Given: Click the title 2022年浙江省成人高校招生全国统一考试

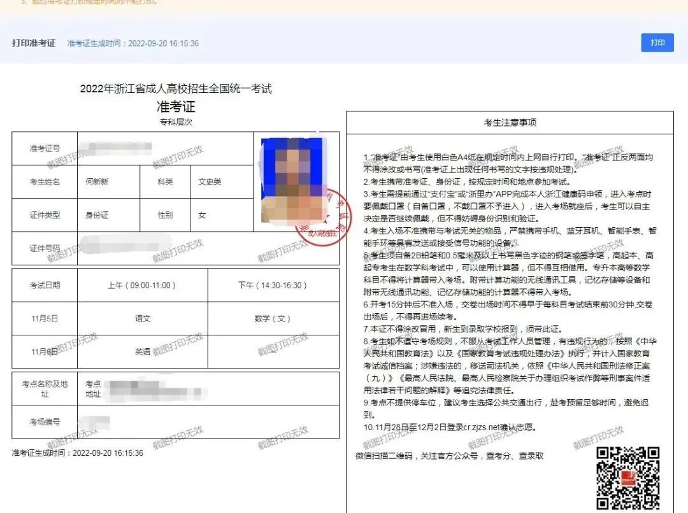Looking at the screenshot, I should 176,88.
